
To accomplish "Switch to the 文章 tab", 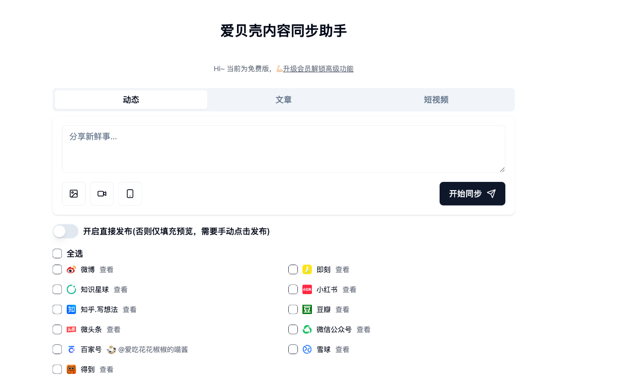I will tap(283, 100).
